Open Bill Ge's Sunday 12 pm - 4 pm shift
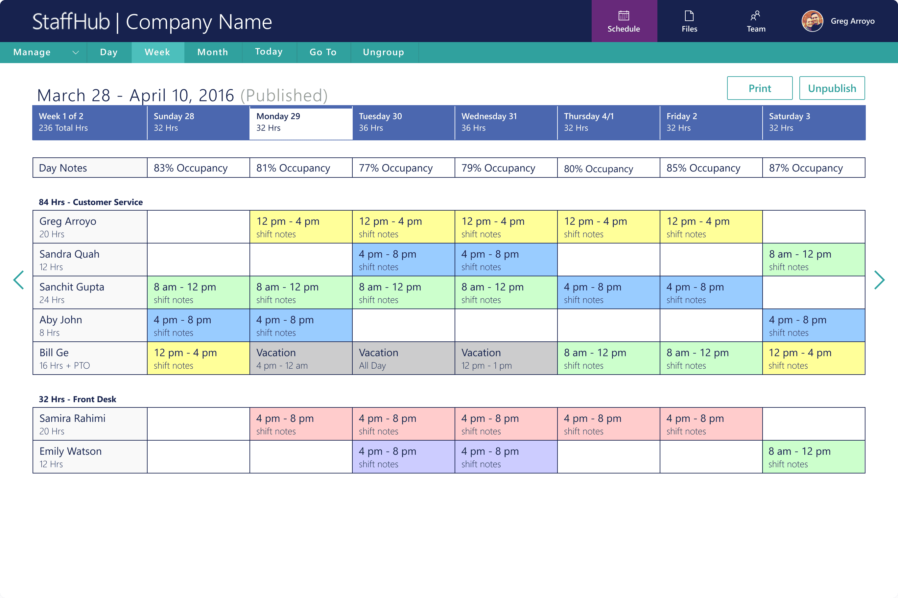Viewport: 898px width, 598px height. coord(199,358)
